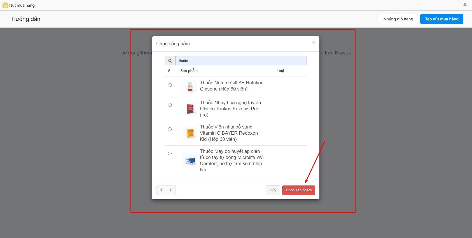Click the 'Chọn sản phẩm' dialog title
472x238 pixels.
tap(173, 44)
